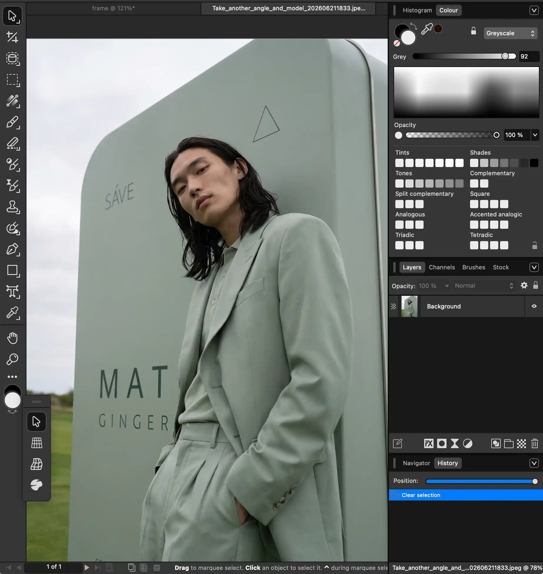The image size is (543, 574).
Task: Pick the Clone Stamp tool
Action: [13, 207]
